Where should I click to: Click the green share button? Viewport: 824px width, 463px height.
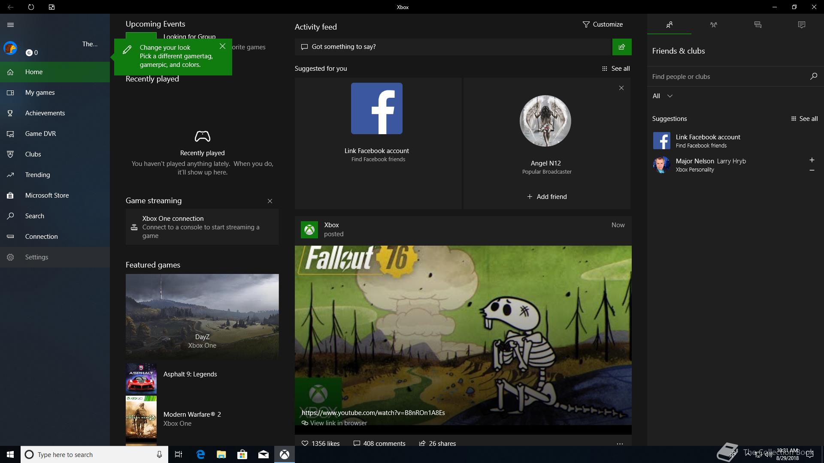622,47
